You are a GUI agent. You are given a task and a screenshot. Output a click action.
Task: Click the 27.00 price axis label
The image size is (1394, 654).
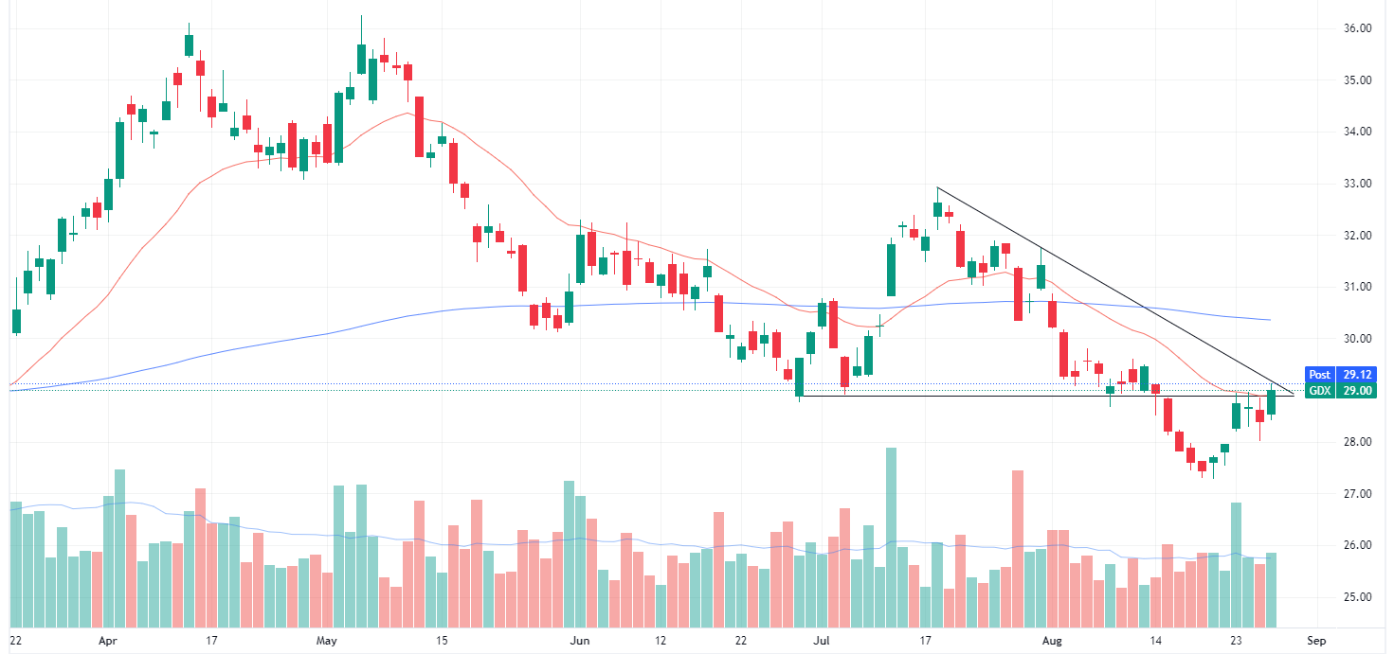click(1358, 494)
